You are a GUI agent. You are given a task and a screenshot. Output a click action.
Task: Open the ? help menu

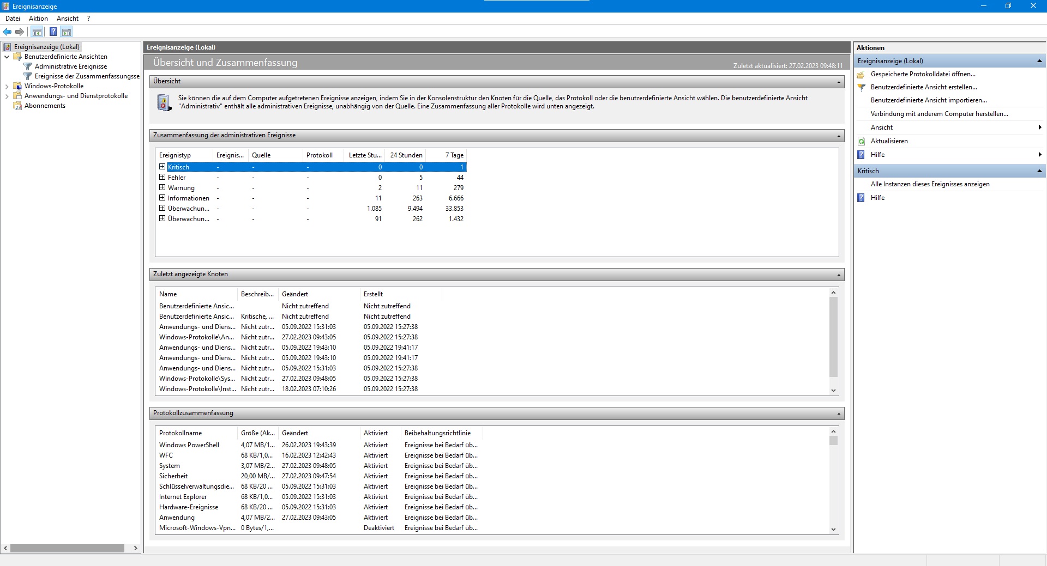pos(88,19)
